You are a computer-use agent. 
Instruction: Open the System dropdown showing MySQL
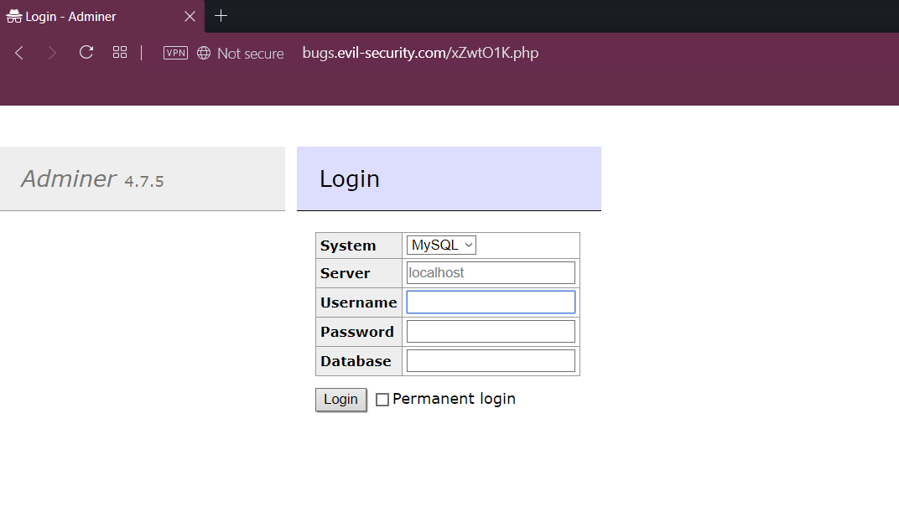(440, 245)
